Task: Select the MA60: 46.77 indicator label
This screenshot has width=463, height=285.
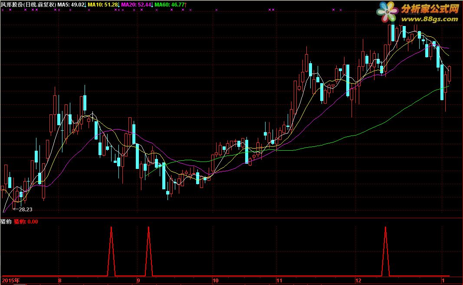Action: coord(171,5)
